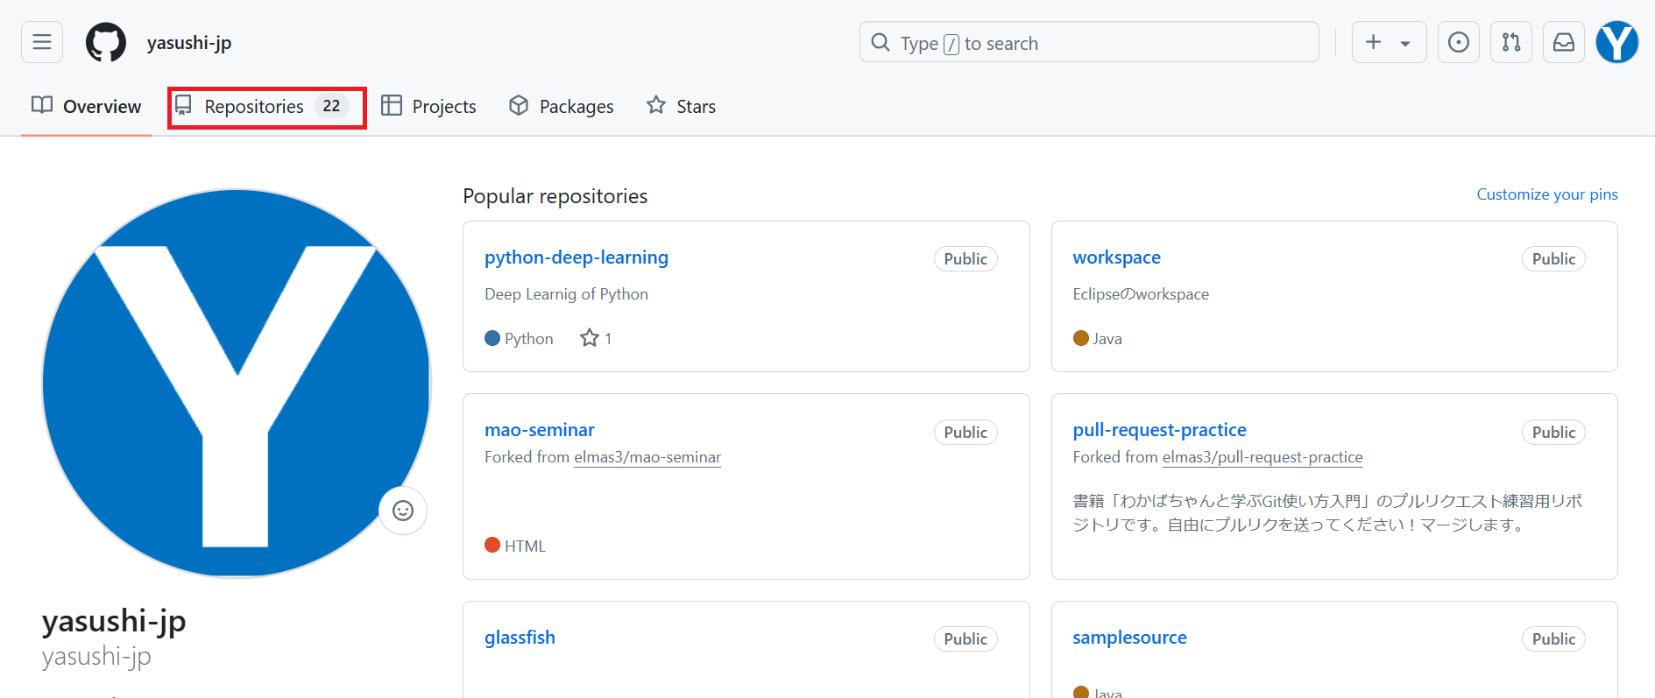Open the python-deep-learning repository
This screenshot has width=1655, height=698.
(x=576, y=257)
